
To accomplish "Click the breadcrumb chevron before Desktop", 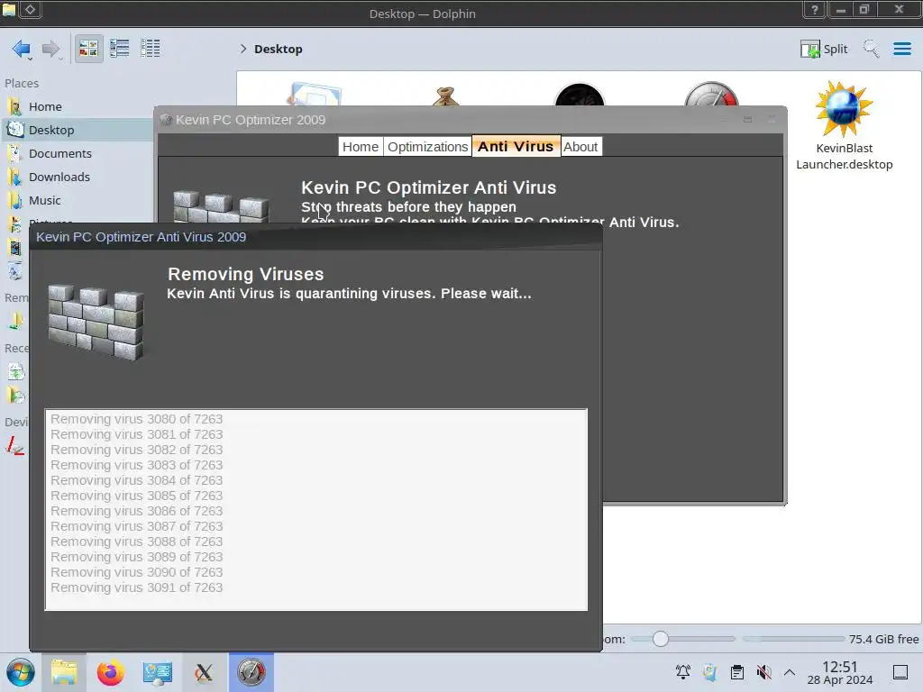I will point(243,49).
